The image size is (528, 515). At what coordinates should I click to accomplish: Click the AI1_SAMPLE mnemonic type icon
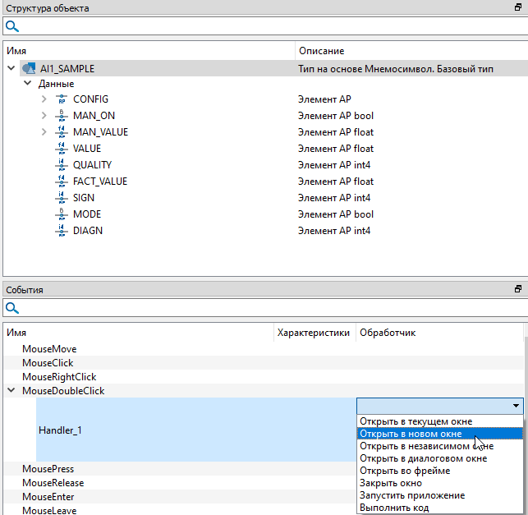click(28, 69)
